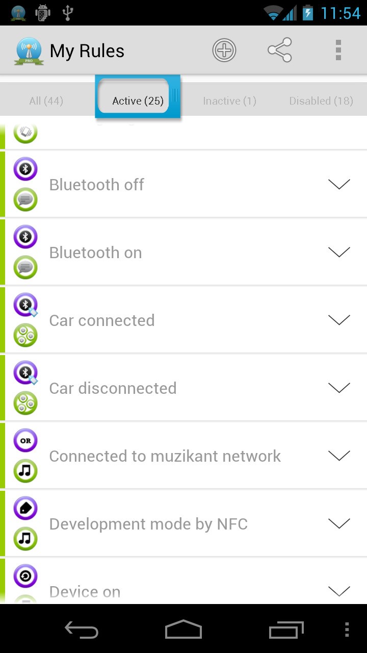Tap the Bluetooth trigger icon for Bluetooth off
The width and height of the screenshot is (367, 653).
[25, 169]
